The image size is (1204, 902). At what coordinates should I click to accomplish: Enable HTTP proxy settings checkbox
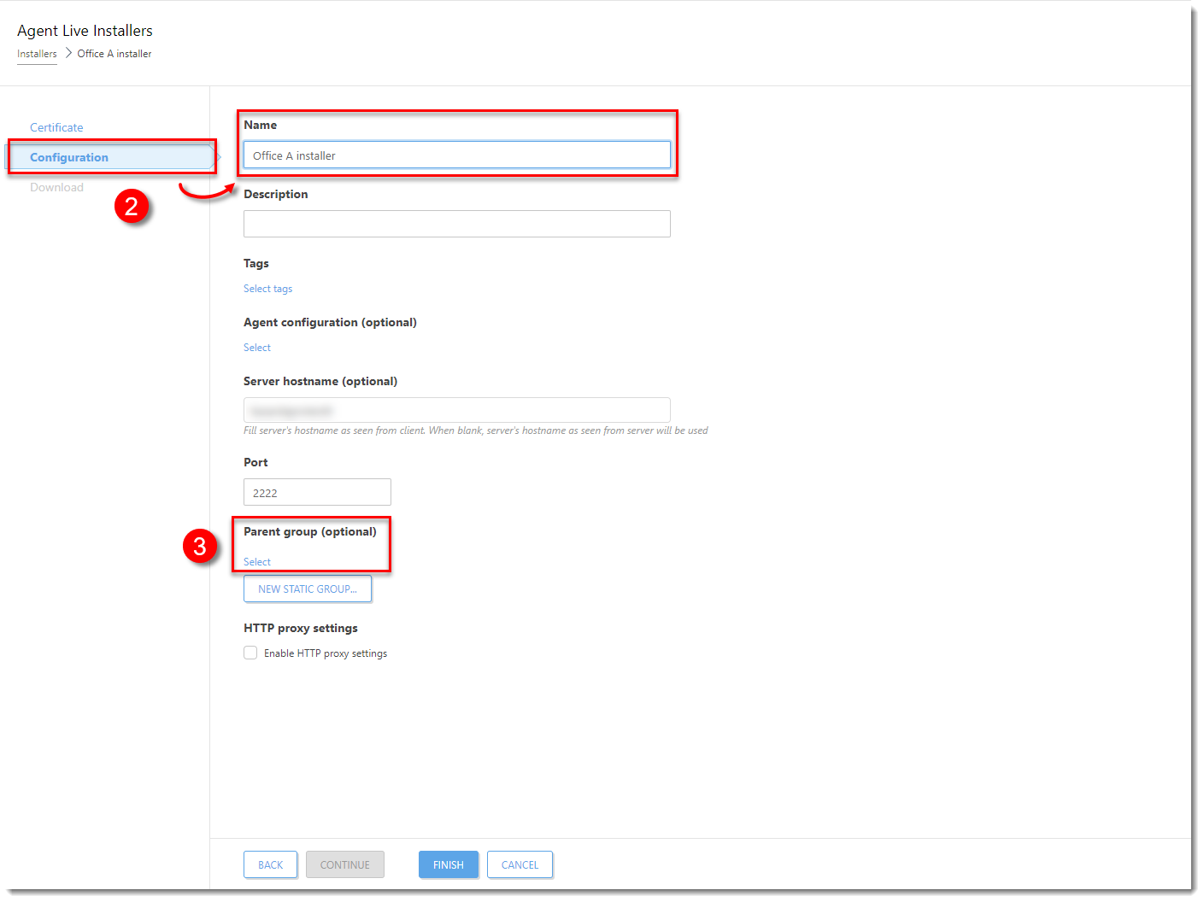(x=250, y=653)
